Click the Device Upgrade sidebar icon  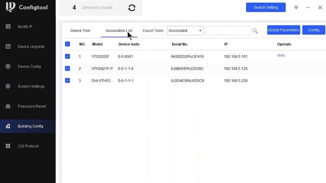pos(8,46)
